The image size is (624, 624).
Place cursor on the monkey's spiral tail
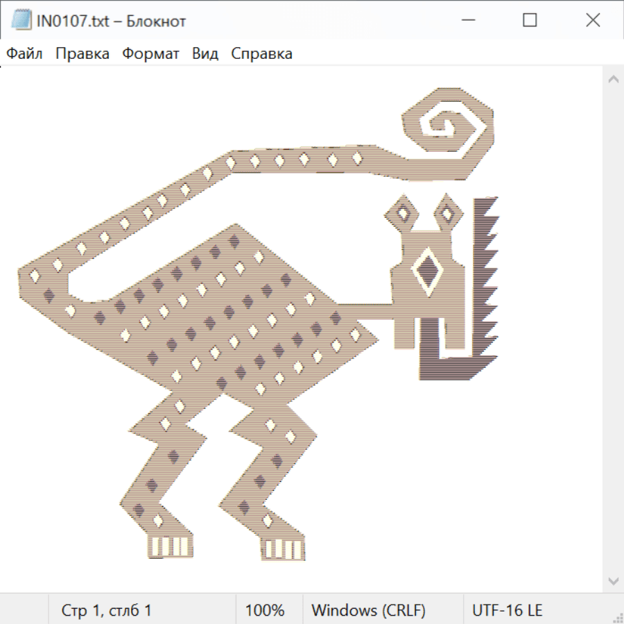[x=449, y=128]
